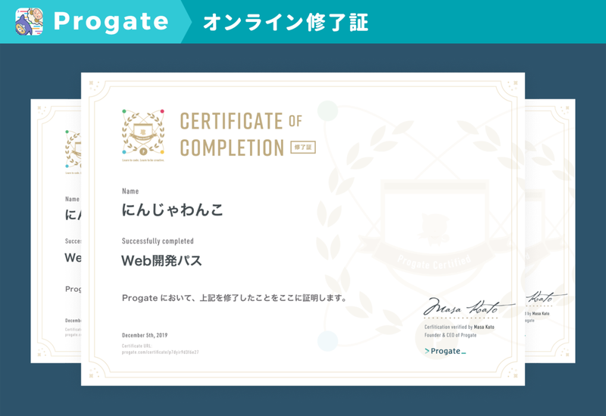The width and height of the screenshot is (606, 416).
Task: Click the partial signature on right certificate
Action: pyautogui.click(x=545, y=298)
